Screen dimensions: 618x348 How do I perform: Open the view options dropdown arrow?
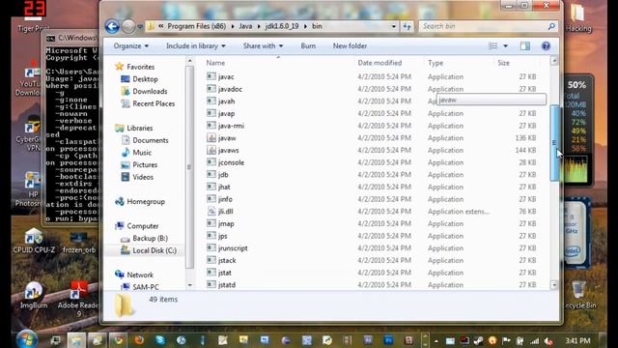pos(506,46)
